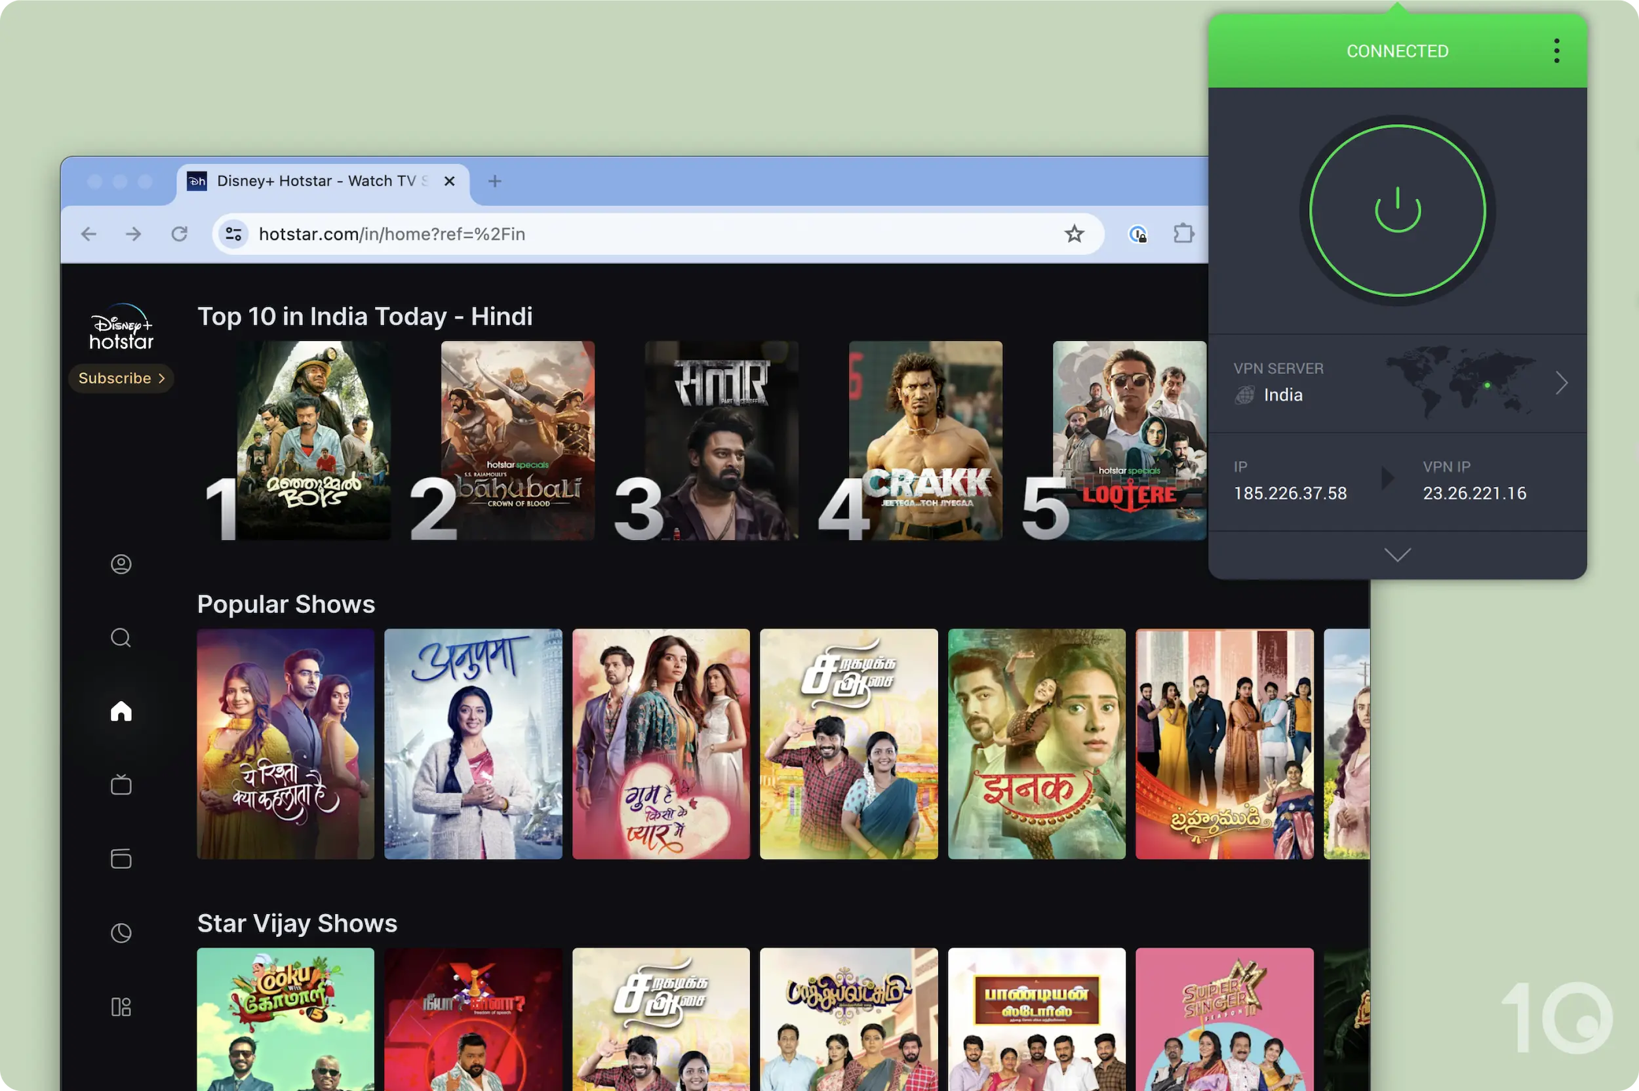The height and width of the screenshot is (1091, 1639).
Task: Open the Categories grid icon in sidebar
Action: coord(121,1007)
